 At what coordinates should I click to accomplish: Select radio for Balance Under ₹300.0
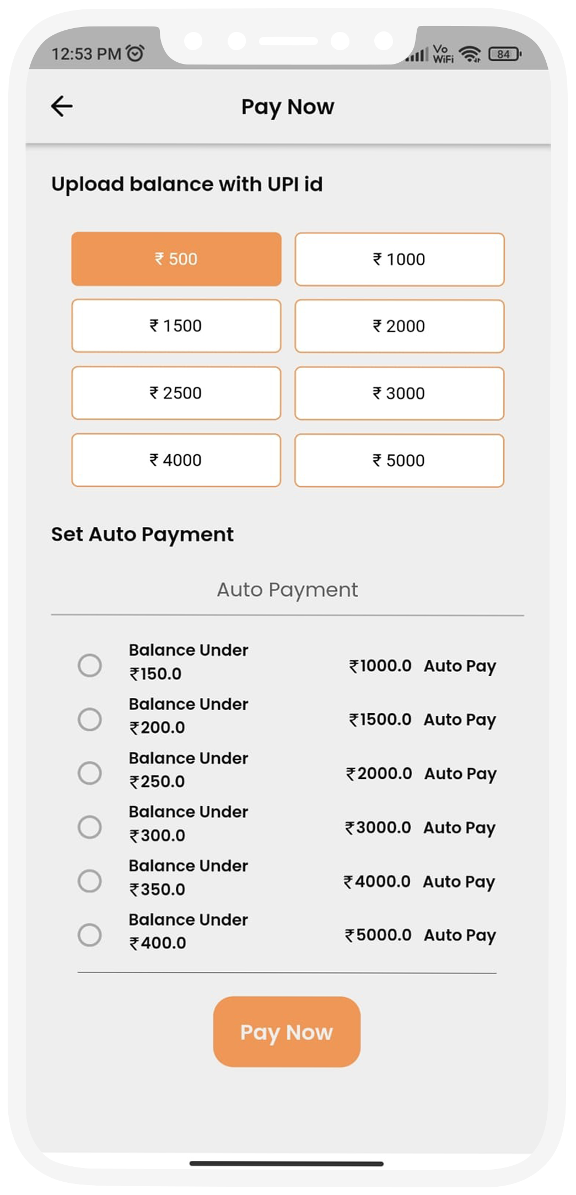click(x=90, y=827)
